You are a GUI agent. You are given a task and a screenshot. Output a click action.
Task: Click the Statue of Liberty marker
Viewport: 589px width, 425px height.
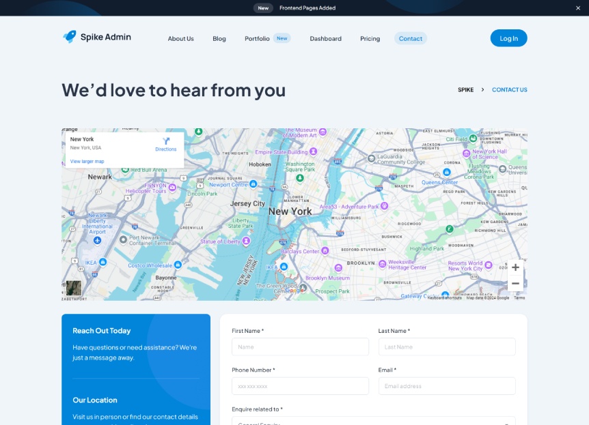(246, 240)
